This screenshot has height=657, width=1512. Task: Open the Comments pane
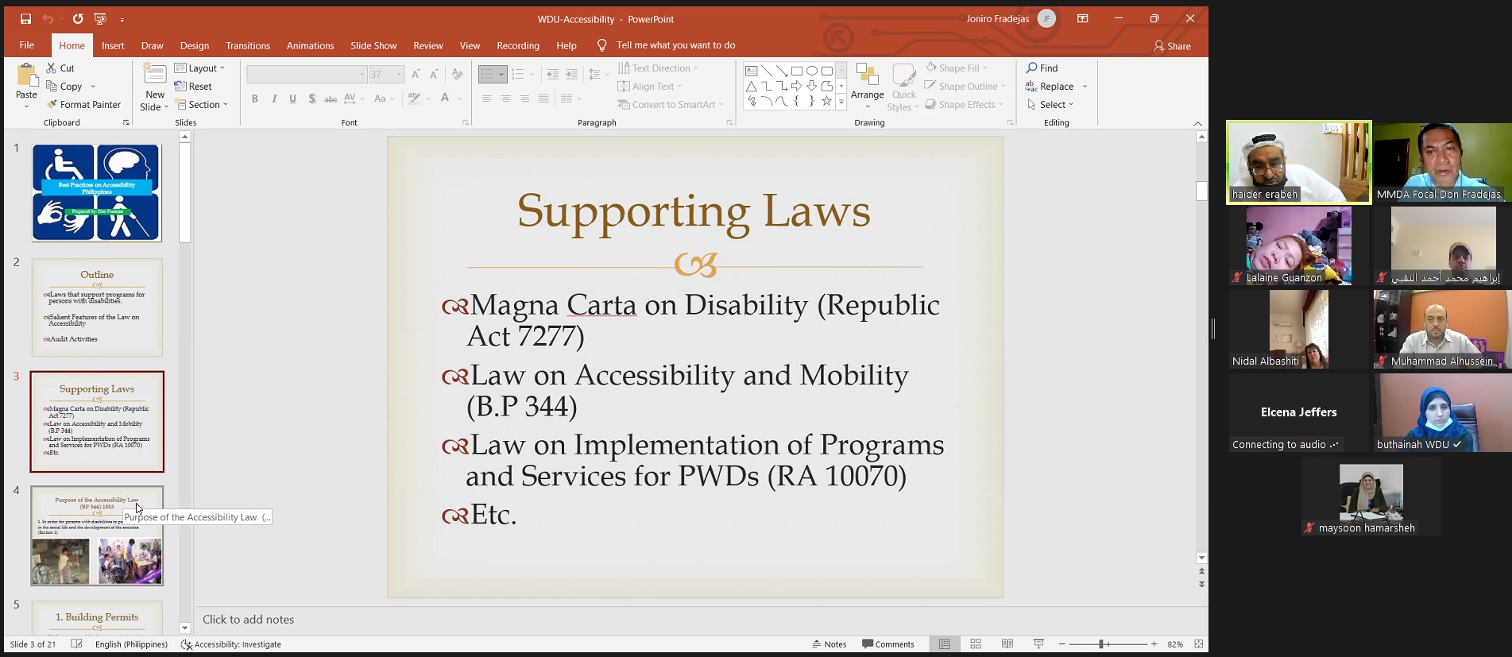888,644
